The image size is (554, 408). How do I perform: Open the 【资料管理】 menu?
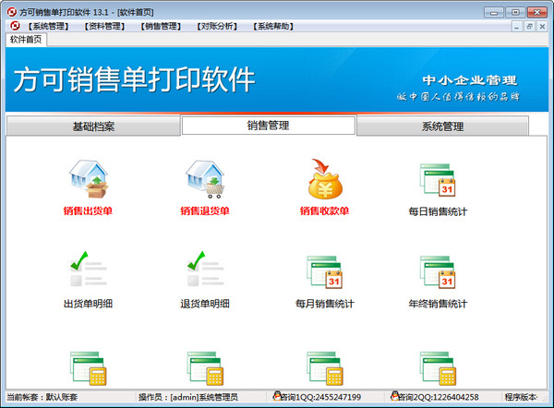pyautogui.click(x=104, y=26)
